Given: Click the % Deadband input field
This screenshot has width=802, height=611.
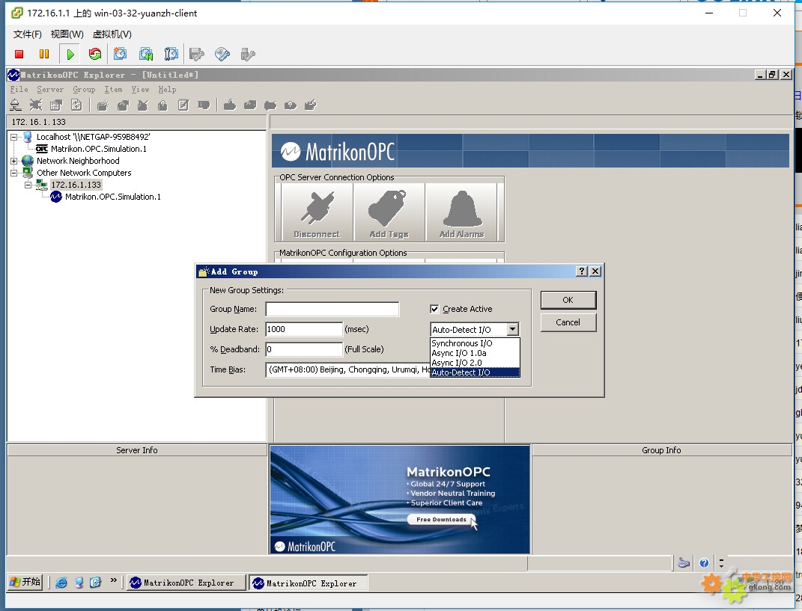Looking at the screenshot, I should click(304, 349).
